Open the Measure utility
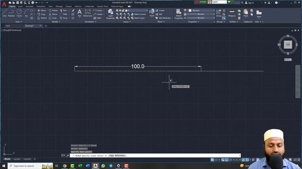The height and width of the screenshot is (169, 302). 232,13
